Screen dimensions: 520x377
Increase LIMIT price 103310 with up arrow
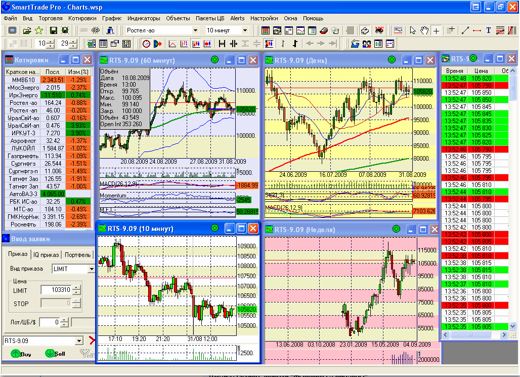coord(76,288)
